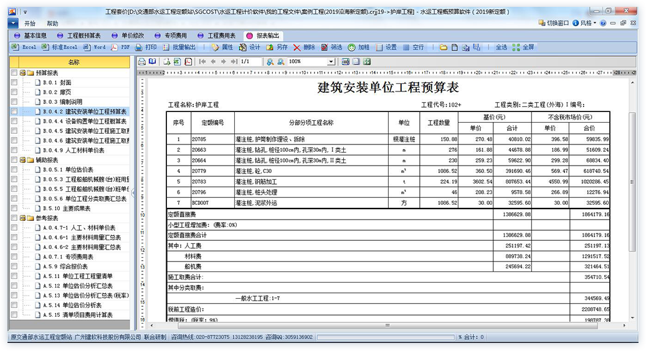Check the box beside B.0.2 扉页
646x351 pixels.
tap(14, 92)
